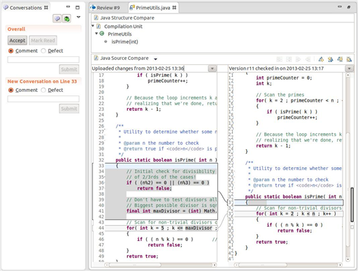Image resolution: width=358 pixels, height=271 pixels.
Task: Click line 33 in the left source pane
Action: coord(162,166)
